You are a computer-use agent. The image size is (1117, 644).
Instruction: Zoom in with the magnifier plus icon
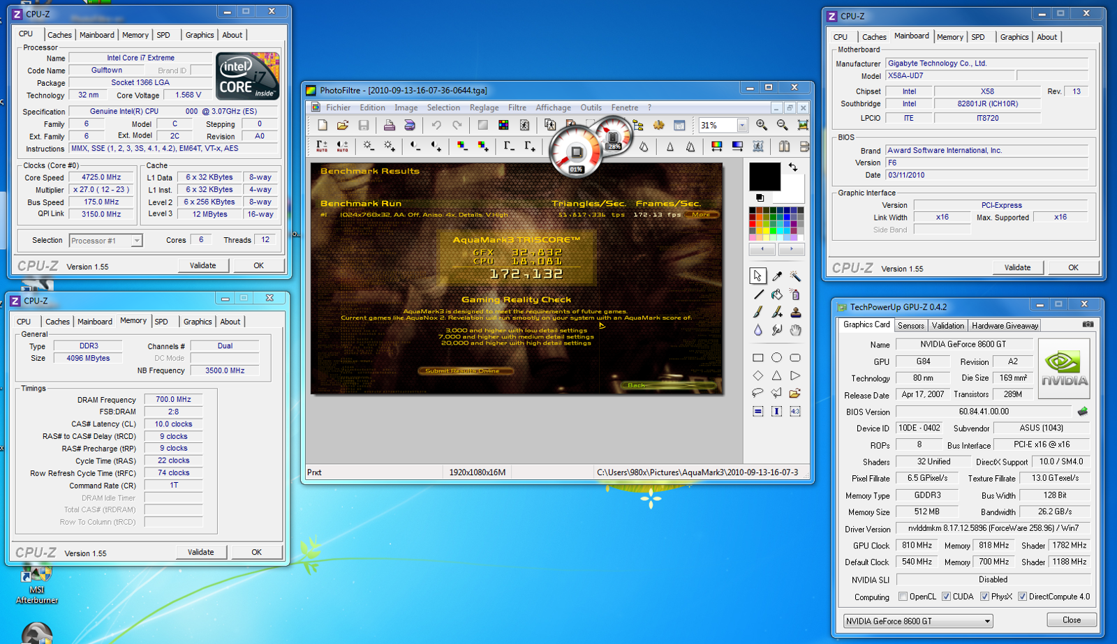point(762,125)
